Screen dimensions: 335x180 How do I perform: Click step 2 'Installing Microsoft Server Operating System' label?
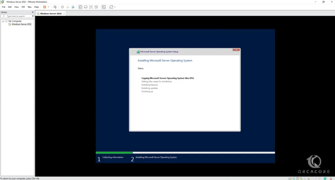click(x=156, y=157)
